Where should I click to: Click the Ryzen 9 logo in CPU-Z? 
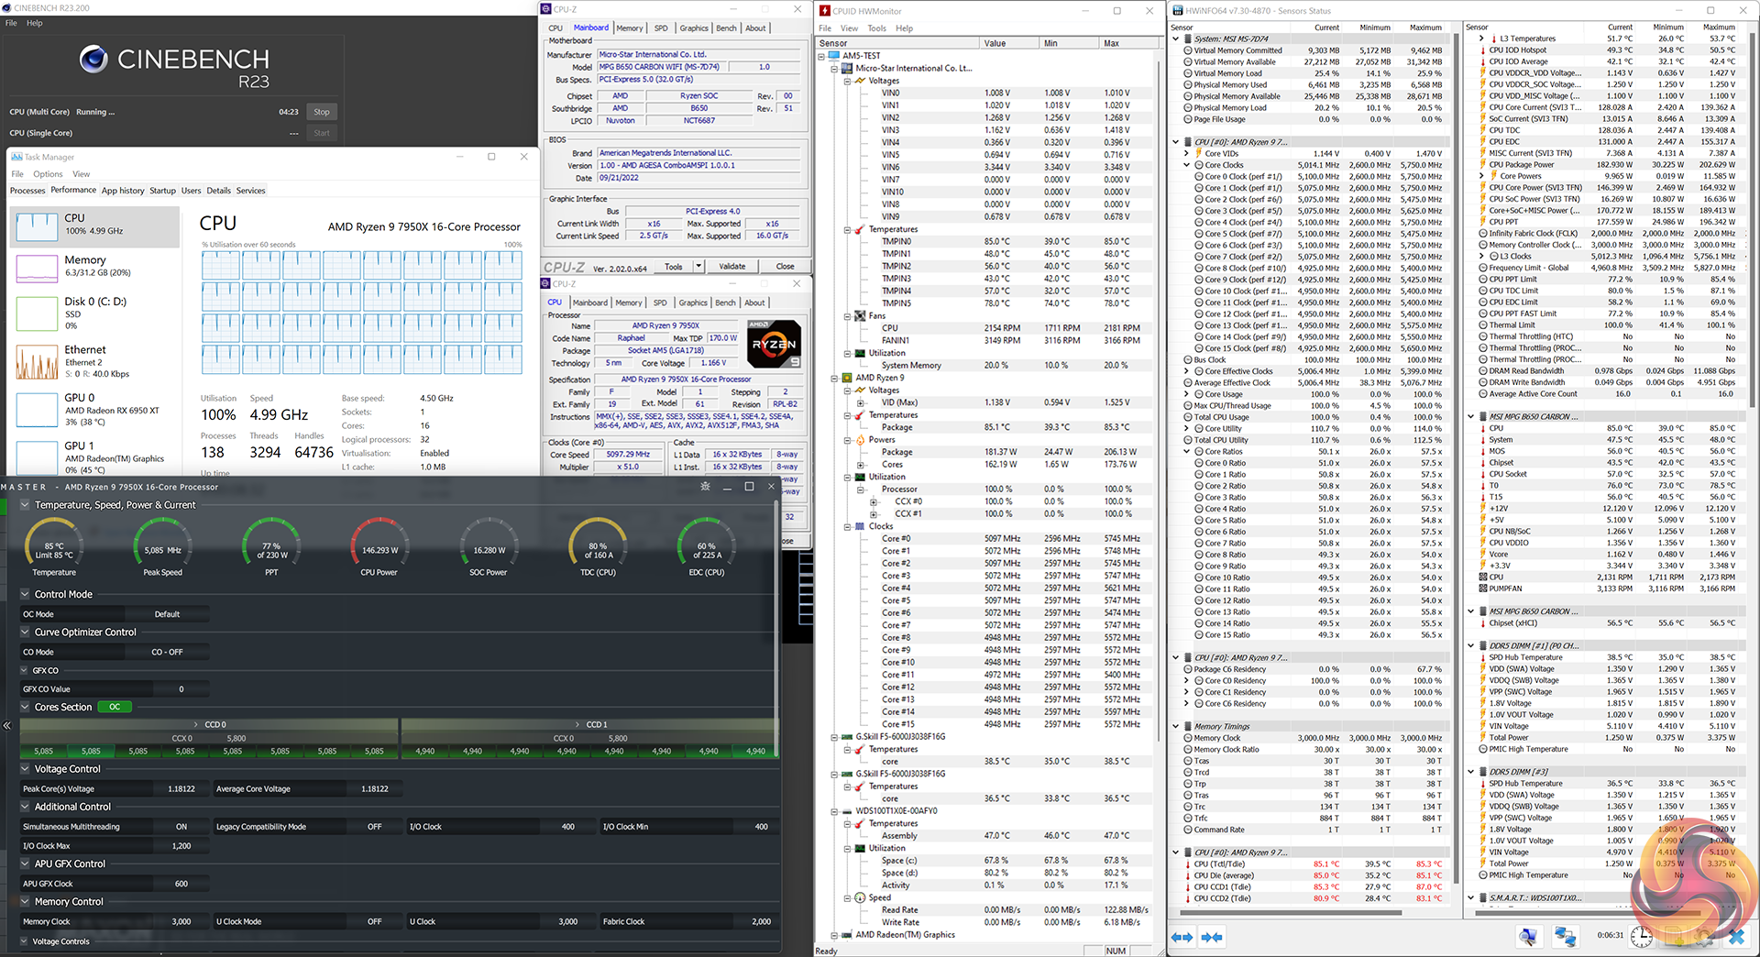pos(774,344)
